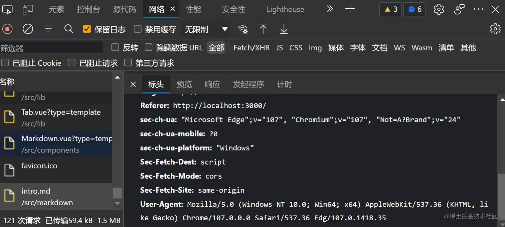Screen dimensions: 505x227
Task: Open network conditions wifi icon
Action: (243, 29)
